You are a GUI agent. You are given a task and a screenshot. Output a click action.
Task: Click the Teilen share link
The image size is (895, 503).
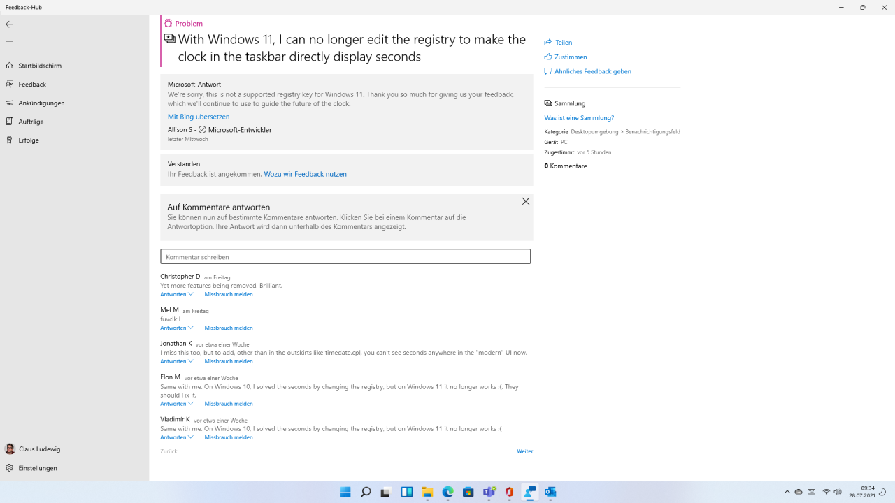[558, 43]
